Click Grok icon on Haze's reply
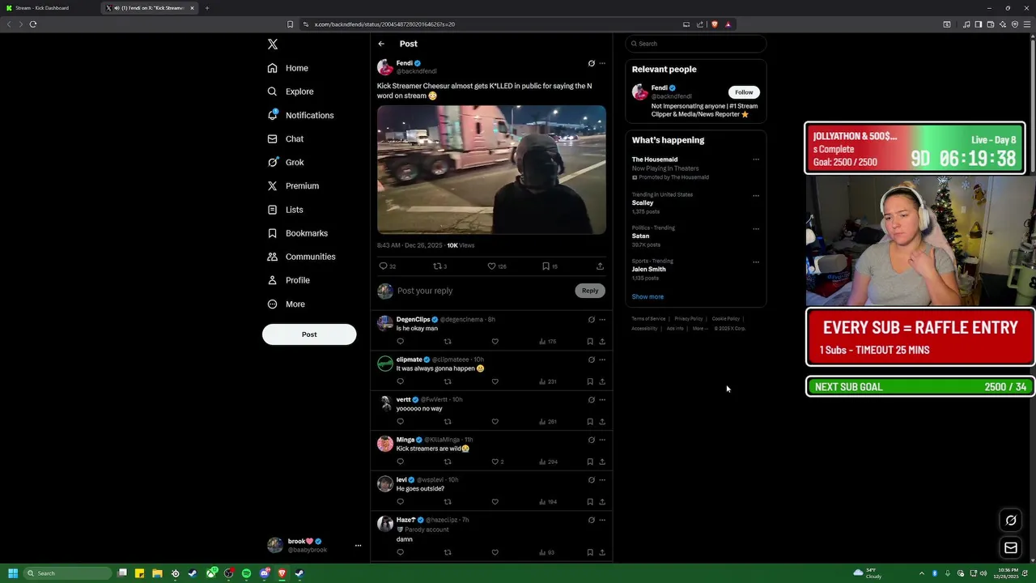This screenshot has width=1036, height=583. point(591,520)
